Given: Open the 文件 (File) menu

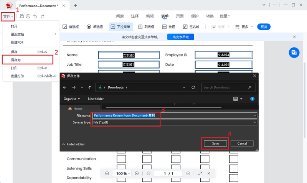Looking at the screenshot, I should coord(8,16).
